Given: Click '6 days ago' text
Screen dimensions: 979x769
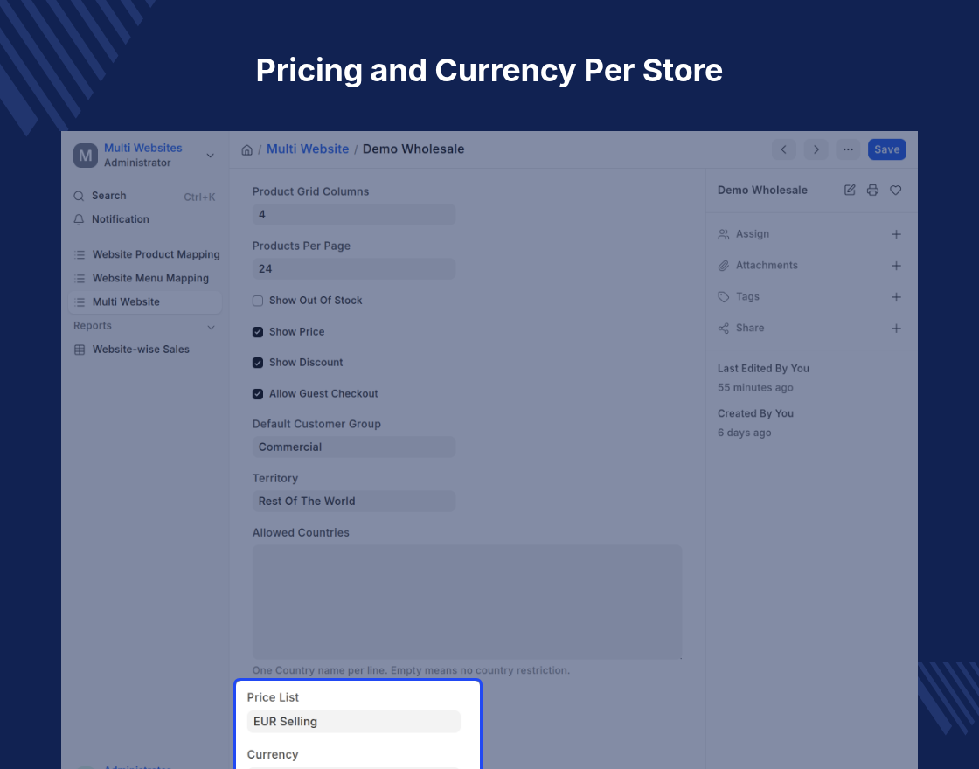Looking at the screenshot, I should click(744, 433).
